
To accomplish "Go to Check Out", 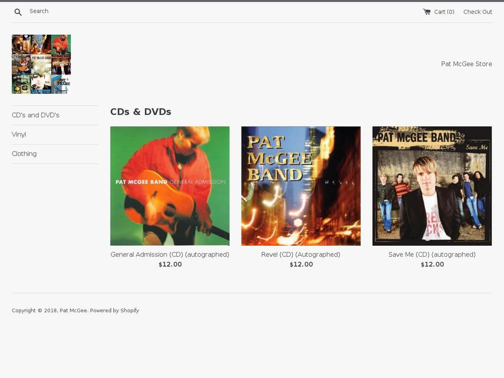I will 478,12.
